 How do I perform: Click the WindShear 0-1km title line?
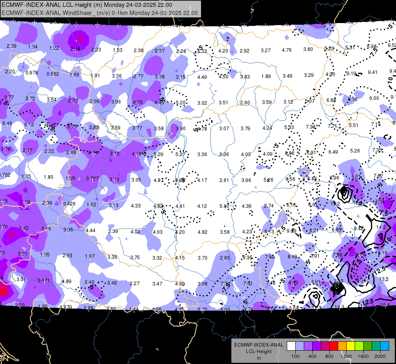pyautogui.click(x=100, y=13)
